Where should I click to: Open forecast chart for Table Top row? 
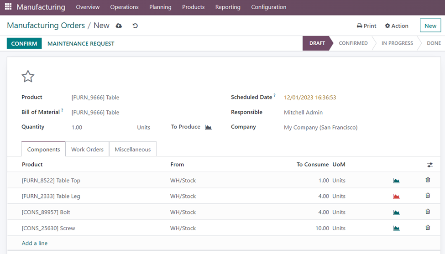coord(396,181)
